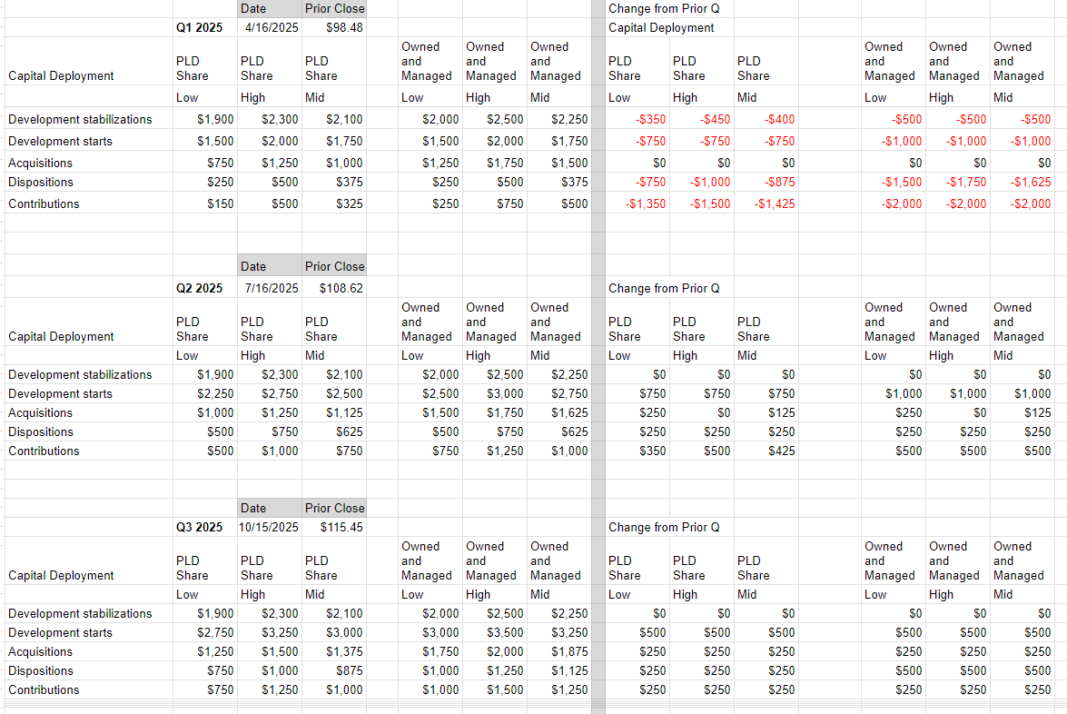Select the -$1,350 contributions low change cell
This screenshot has height=714, width=1067.
coord(637,204)
